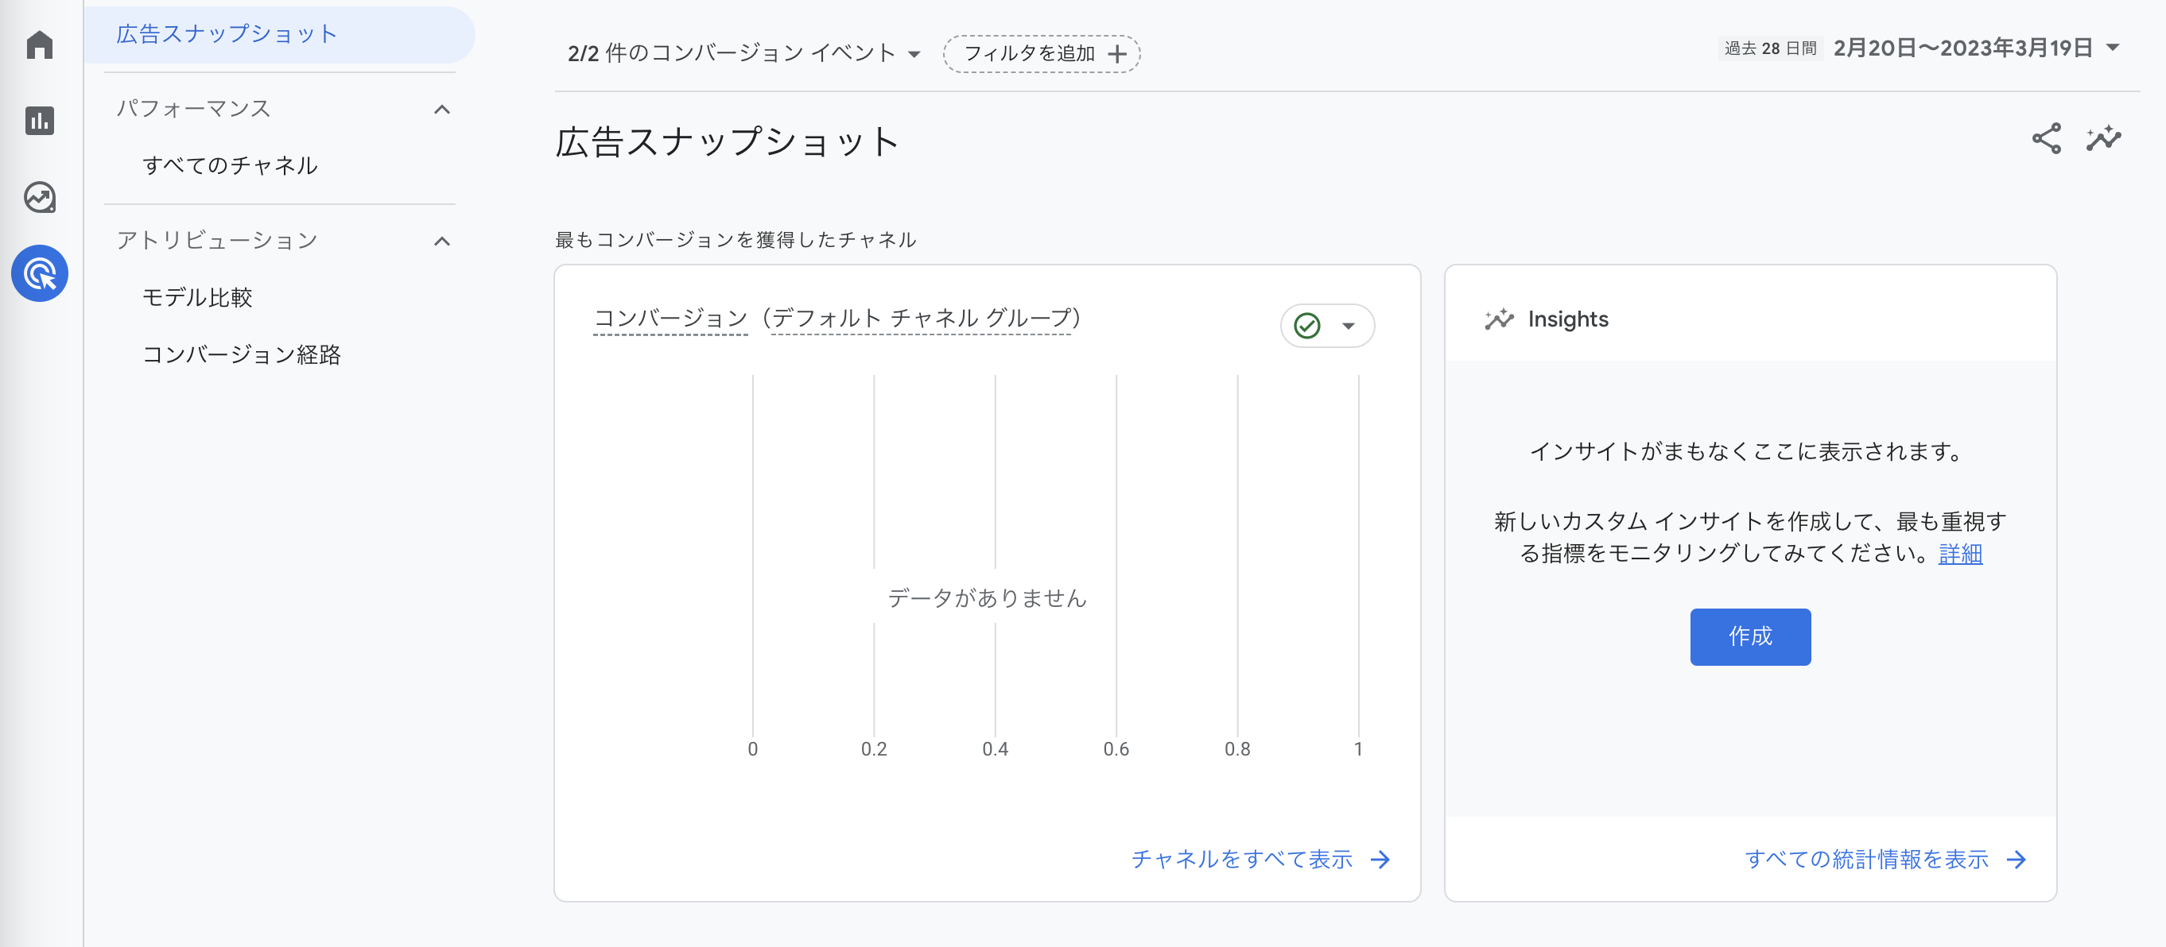Click the blue 作成 button
Image resolution: width=2166 pixels, height=947 pixels.
click(1750, 637)
